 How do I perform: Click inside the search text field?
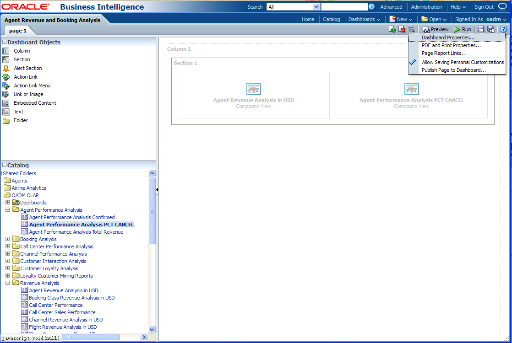pyautogui.click(x=344, y=7)
